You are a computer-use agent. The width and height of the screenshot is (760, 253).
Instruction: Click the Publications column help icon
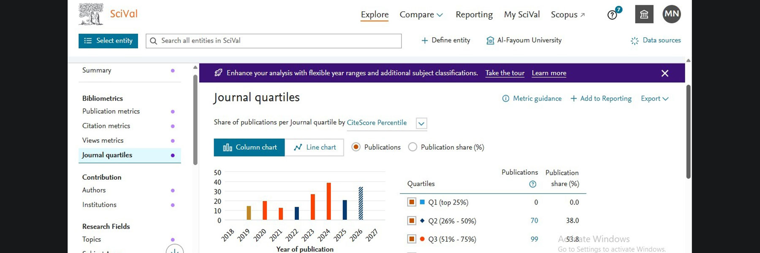click(x=533, y=184)
